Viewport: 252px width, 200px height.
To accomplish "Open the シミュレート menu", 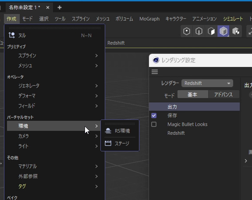I will pyautogui.click(x=233, y=19).
